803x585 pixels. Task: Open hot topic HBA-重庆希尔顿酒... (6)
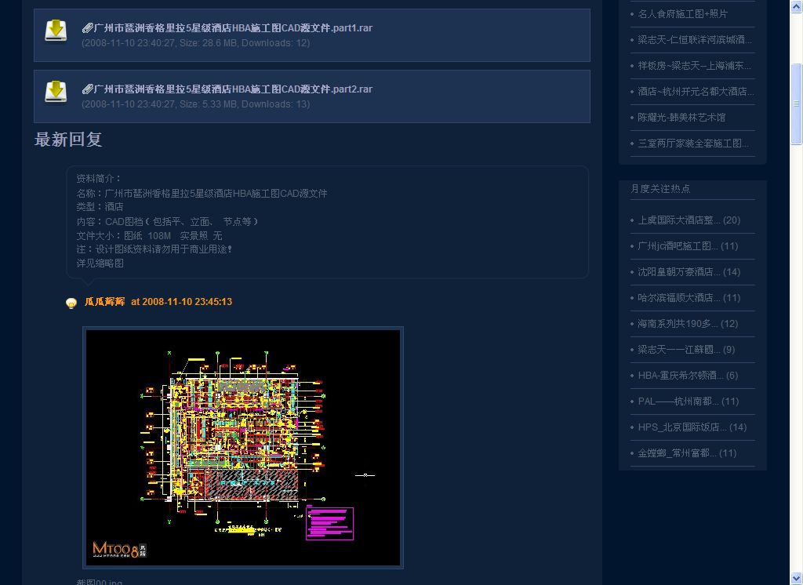point(688,376)
